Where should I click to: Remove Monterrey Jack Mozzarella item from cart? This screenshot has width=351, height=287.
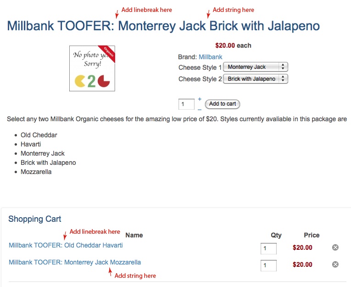click(x=335, y=264)
